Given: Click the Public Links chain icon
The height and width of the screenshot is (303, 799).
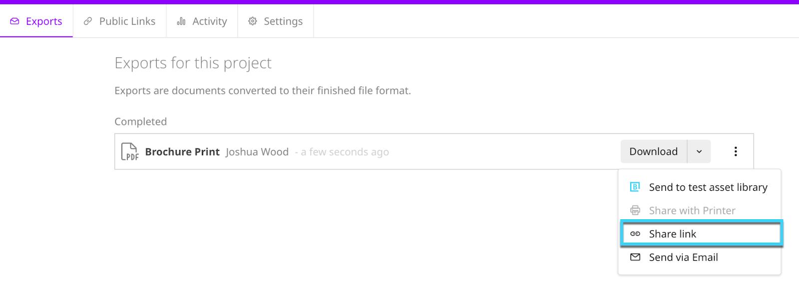Looking at the screenshot, I should point(88,21).
